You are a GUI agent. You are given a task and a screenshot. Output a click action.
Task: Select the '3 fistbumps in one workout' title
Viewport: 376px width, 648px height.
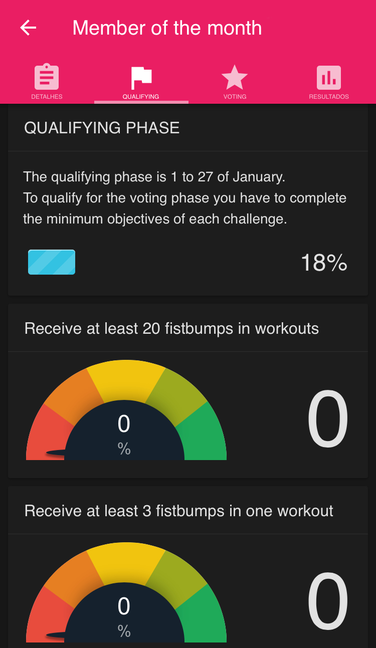tap(179, 511)
